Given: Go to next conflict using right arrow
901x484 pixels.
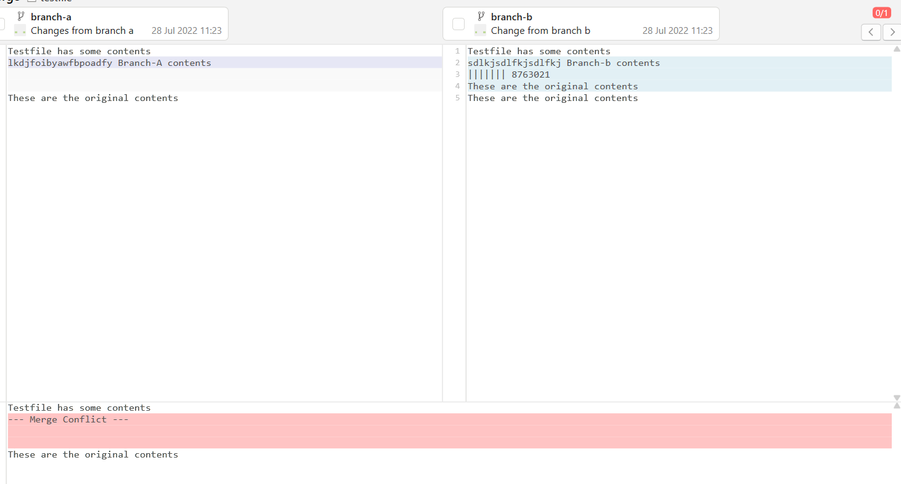Looking at the screenshot, I should 892,32.
